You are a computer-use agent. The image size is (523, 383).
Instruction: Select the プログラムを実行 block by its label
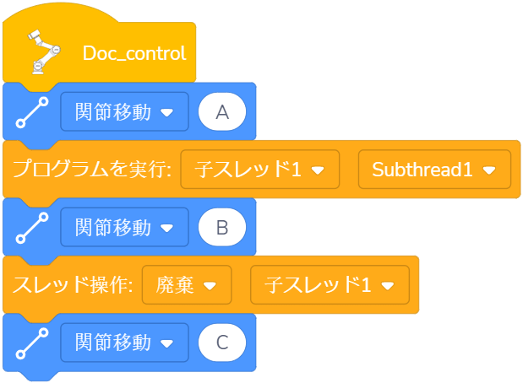(91, 170)
